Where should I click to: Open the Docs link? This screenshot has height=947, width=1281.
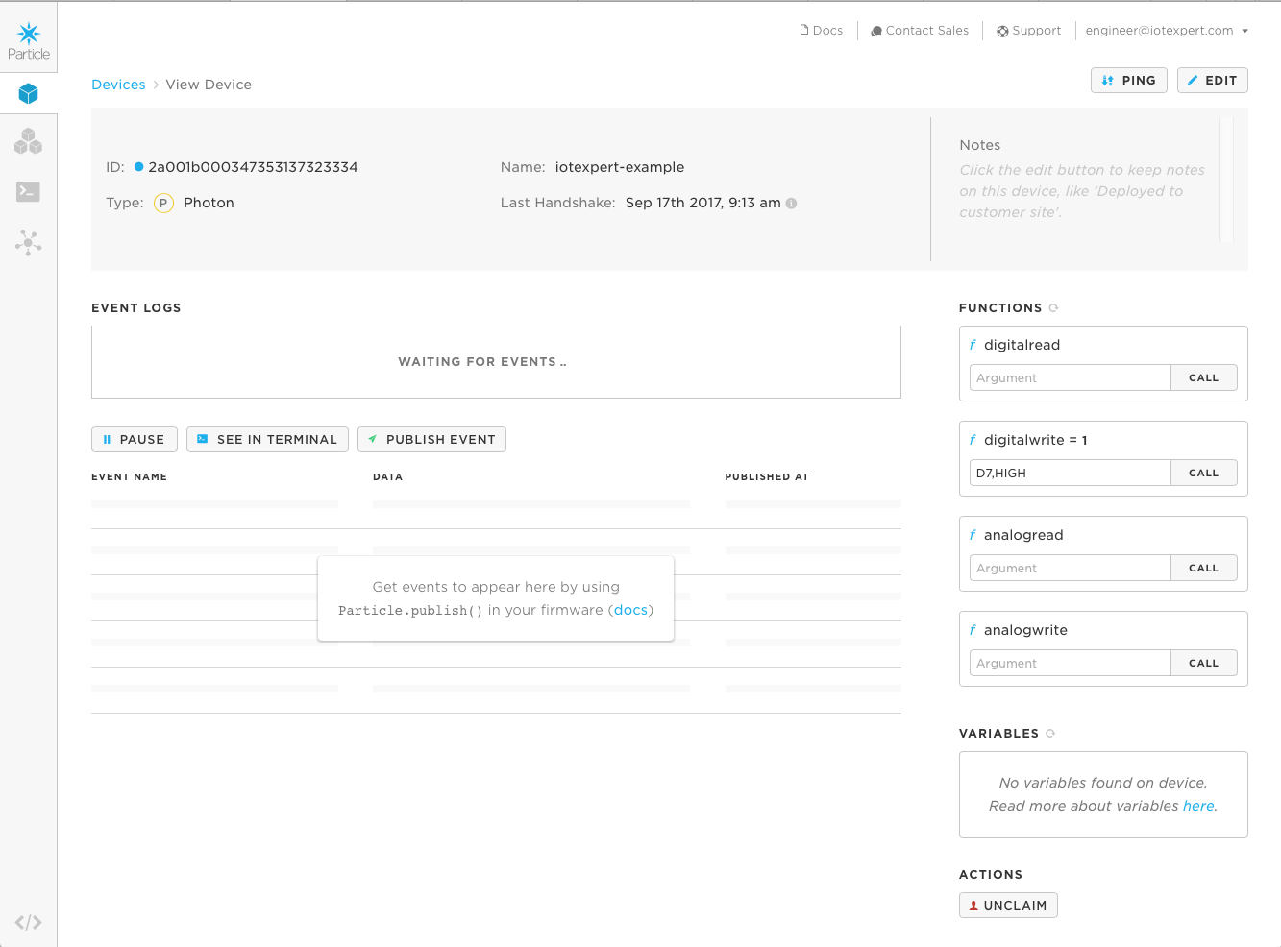822,31
